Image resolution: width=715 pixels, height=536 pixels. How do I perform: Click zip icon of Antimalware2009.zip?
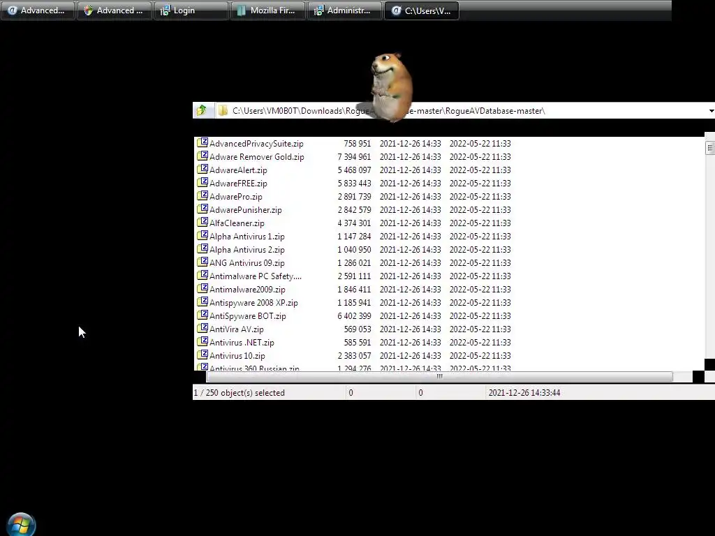pyautogui.click(x=202, y=288)
